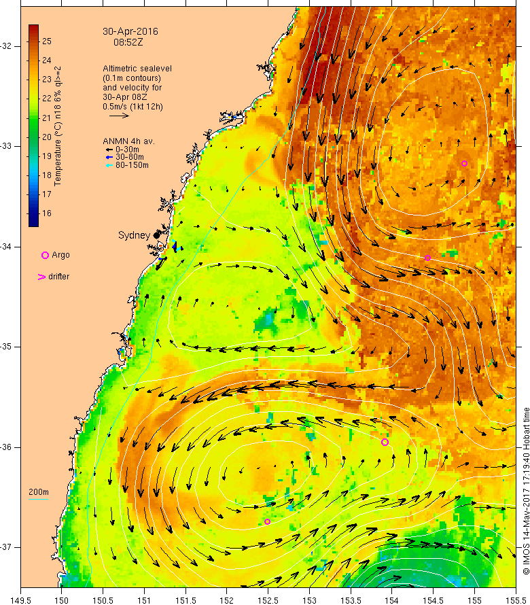
Task: Click the ANMN 4h av. heading
Action: point(128,141)
